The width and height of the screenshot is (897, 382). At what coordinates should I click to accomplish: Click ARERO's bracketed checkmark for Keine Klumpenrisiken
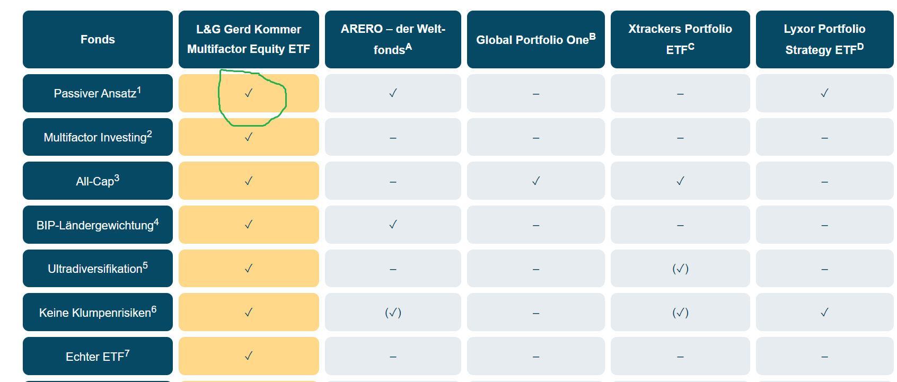tap(393, 313)
